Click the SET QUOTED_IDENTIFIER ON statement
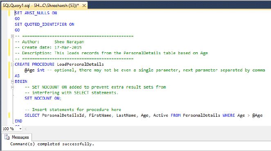The image size is (271, 151). [45, 24]
